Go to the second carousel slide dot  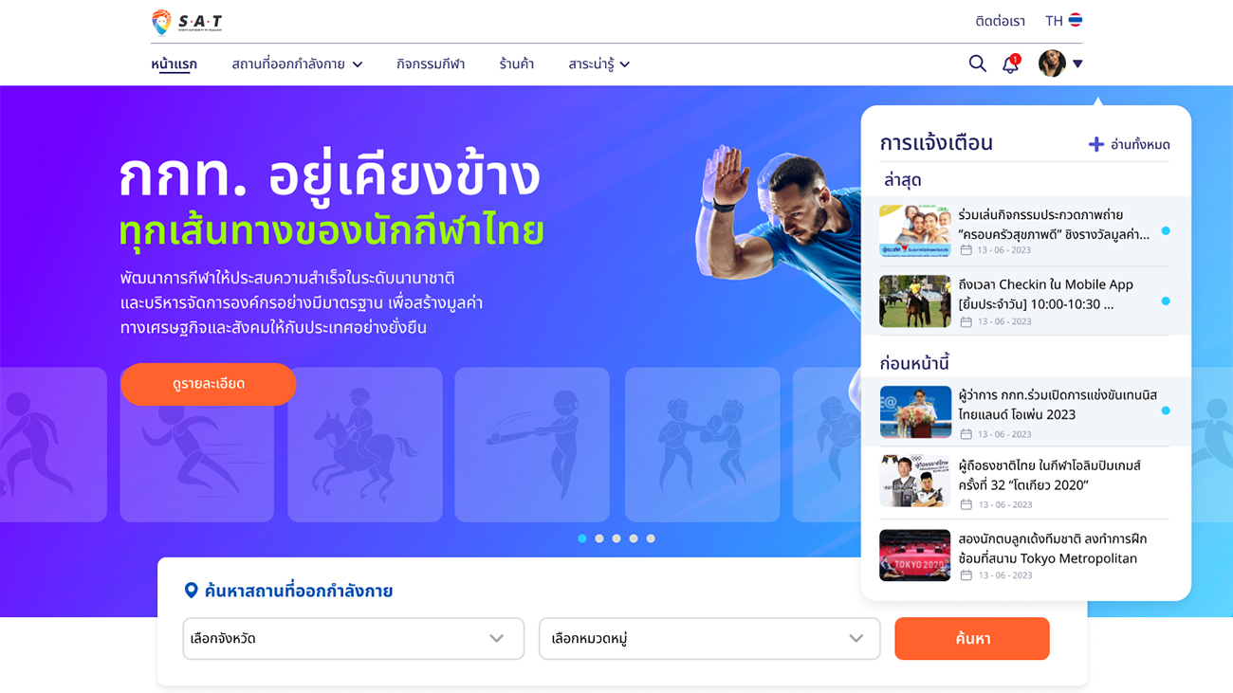[x=599, y=538]
